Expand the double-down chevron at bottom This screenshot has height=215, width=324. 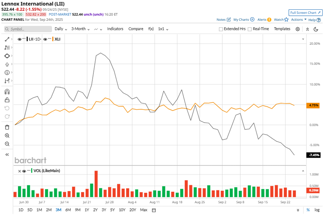point(298,210)
